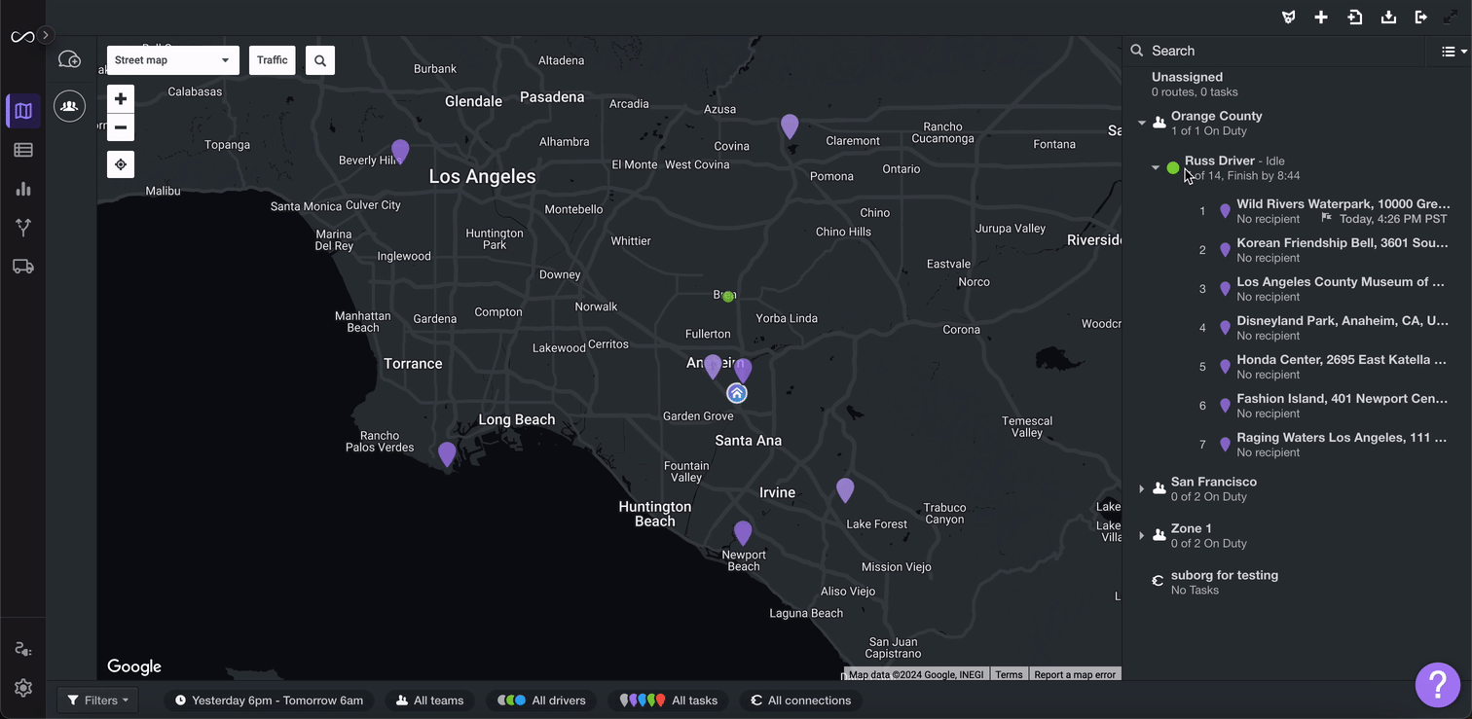
Task: Click the Terms link on the map
Action: click(1009, 674)
